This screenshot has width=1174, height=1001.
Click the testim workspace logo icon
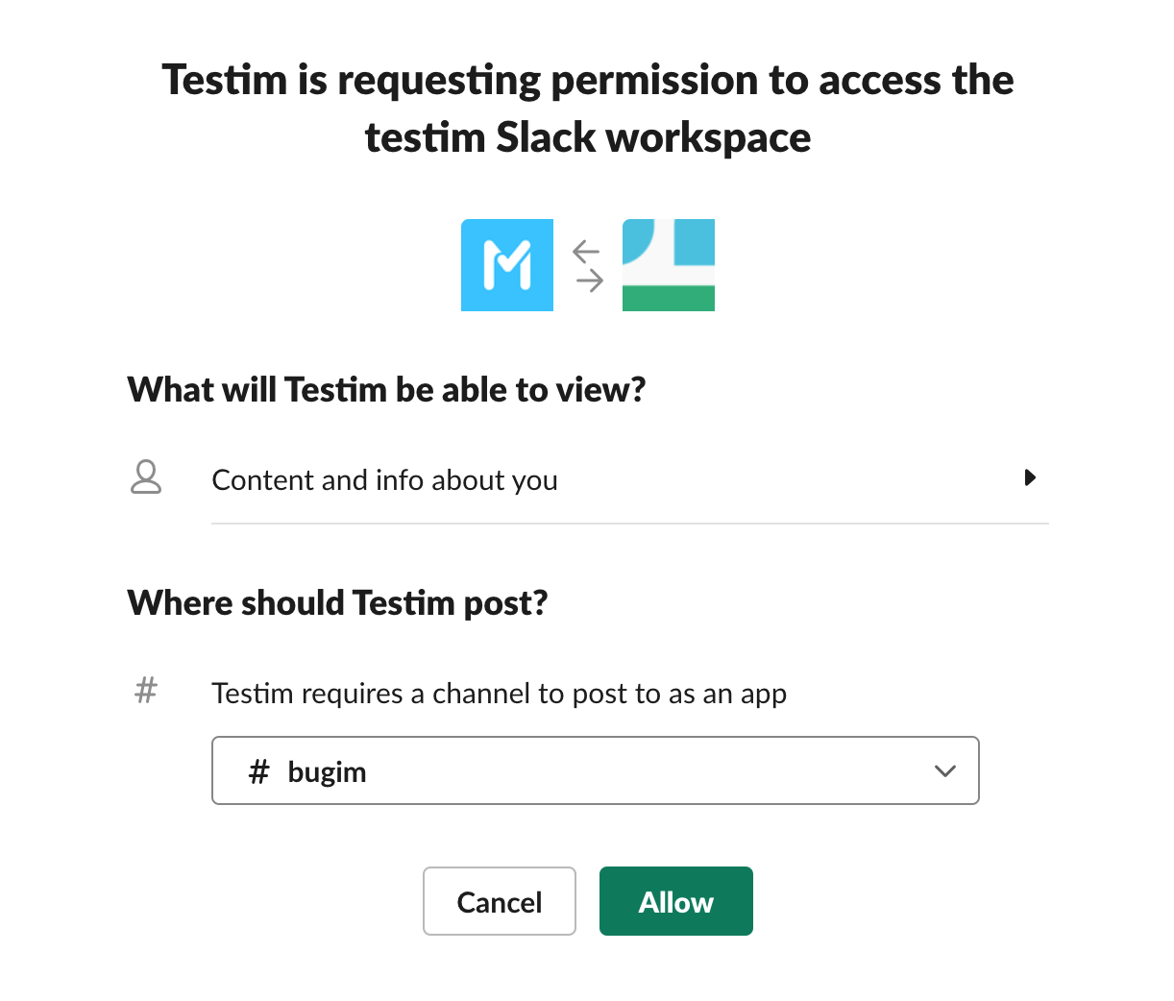tap(669, 265)
